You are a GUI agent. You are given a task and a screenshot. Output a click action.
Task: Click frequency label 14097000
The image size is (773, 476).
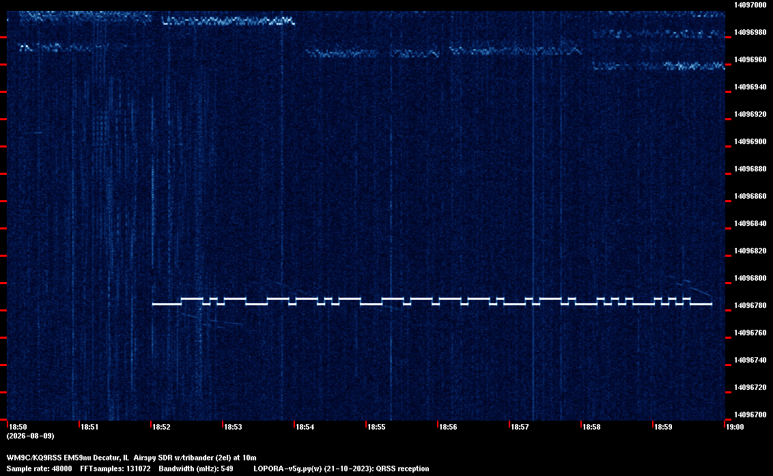[750, 5]
